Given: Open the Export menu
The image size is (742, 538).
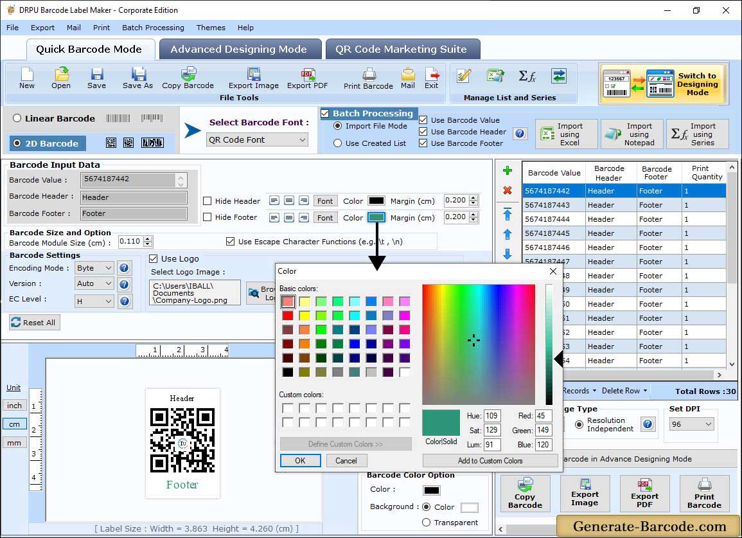Looking at the screenshot, I should 42,28.
